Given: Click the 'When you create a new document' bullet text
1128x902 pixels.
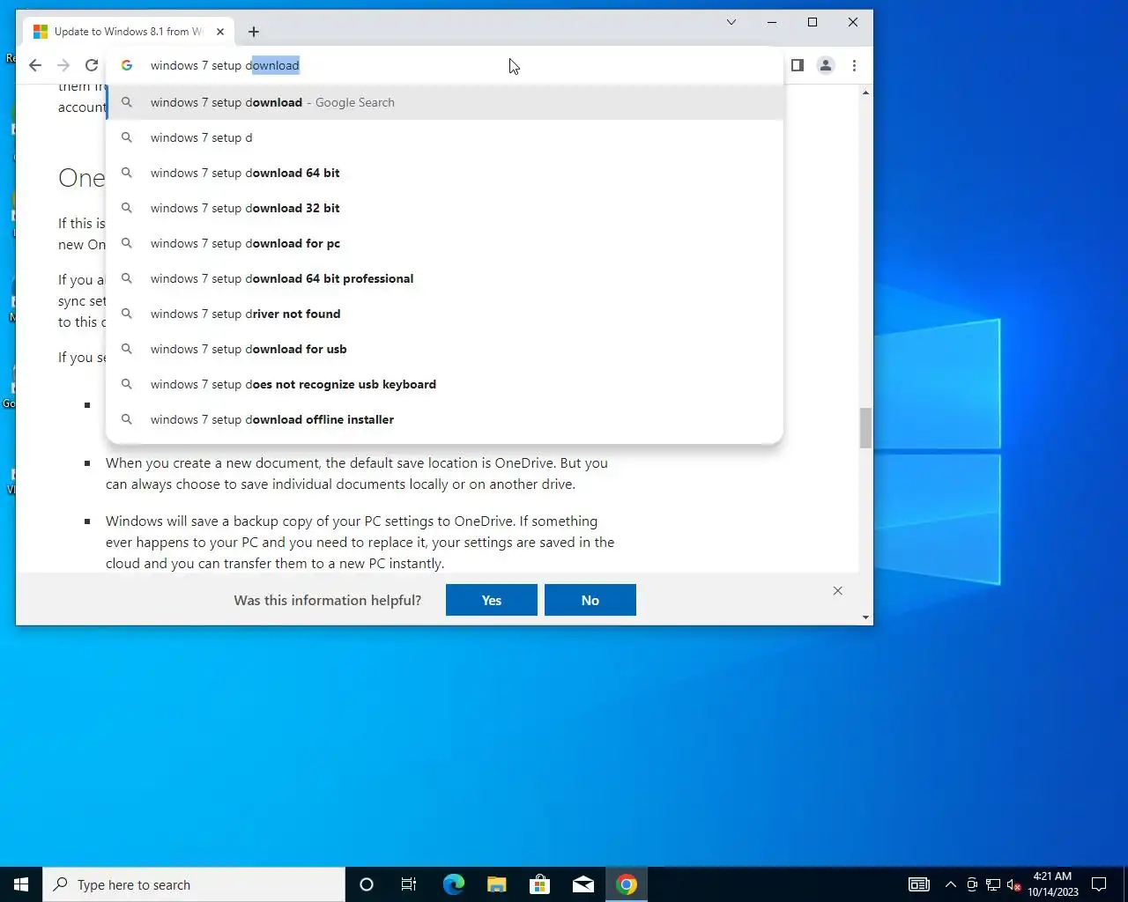Looking at the screenshot, I should [x=357, y=473].
